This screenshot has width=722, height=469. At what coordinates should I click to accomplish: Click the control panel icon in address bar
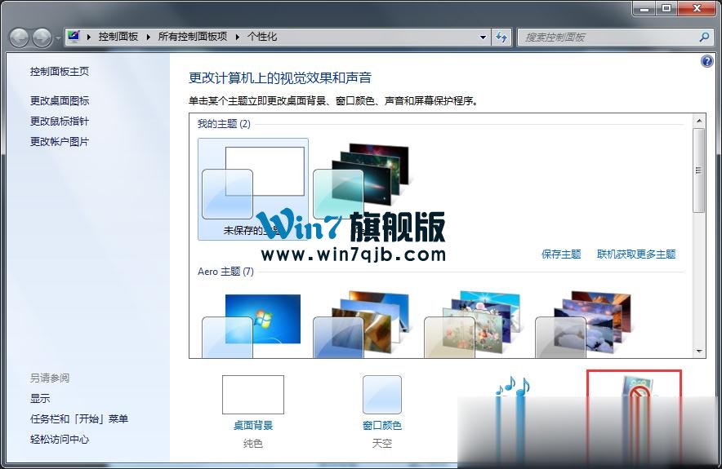click(74, 37)
